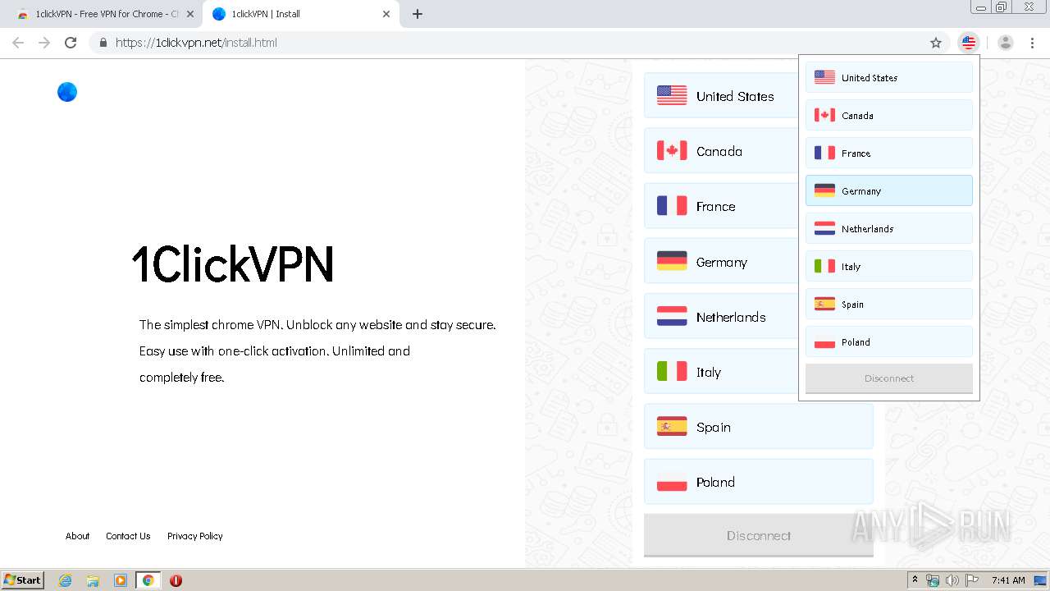Click the red Opera taskbar icon
The height and width of the screenshot is (591, 1050).
coord(176,580)
